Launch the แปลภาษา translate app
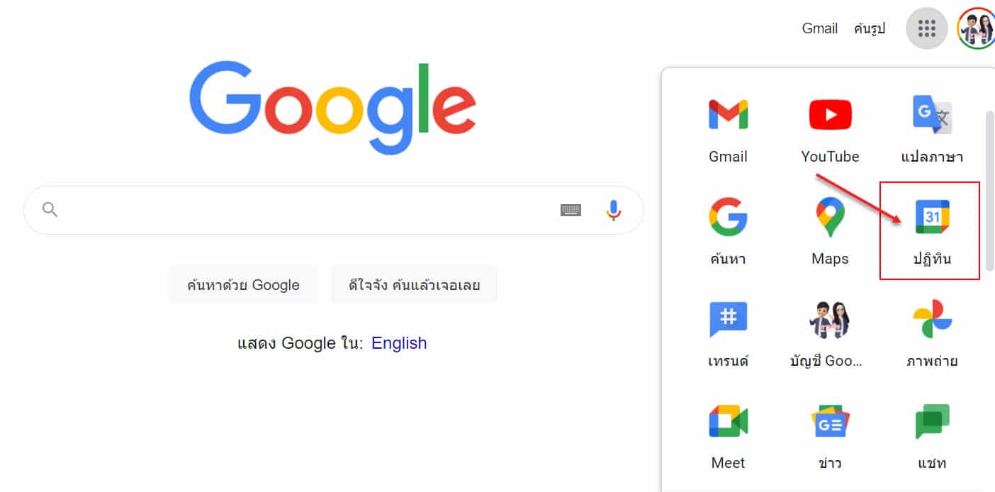This screenshot has width=995, height=492. click(x=932, y=130)
